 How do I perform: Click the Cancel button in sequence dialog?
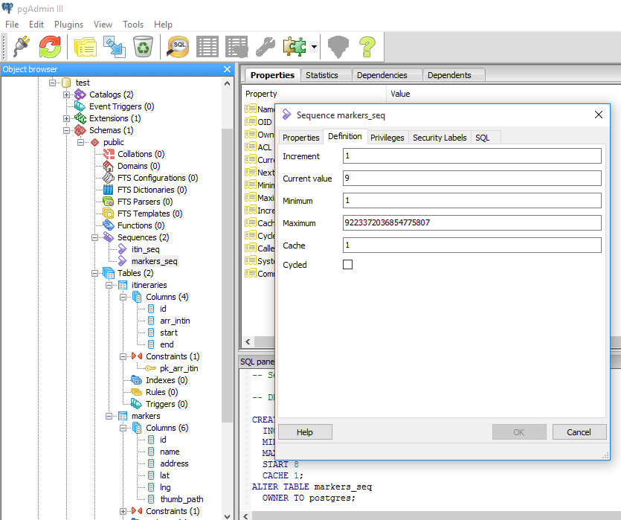point(579,432)
